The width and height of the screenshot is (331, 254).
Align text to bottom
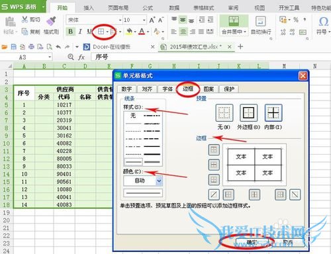click(x=191, y=21)
